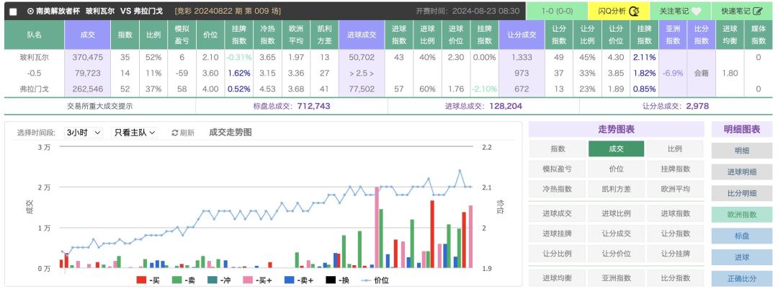Select 进球挂牌 chart option
This screenshot has width=778, height=289.
coord(558,234)
